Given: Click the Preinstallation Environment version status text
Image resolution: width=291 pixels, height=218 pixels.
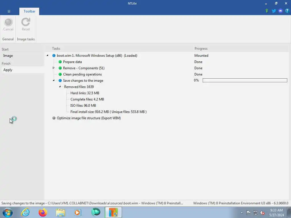Looking at the screenshot, I should pos(241,203).
